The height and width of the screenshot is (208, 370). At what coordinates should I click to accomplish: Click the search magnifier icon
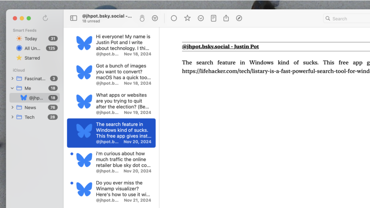[x=328, y=18]
